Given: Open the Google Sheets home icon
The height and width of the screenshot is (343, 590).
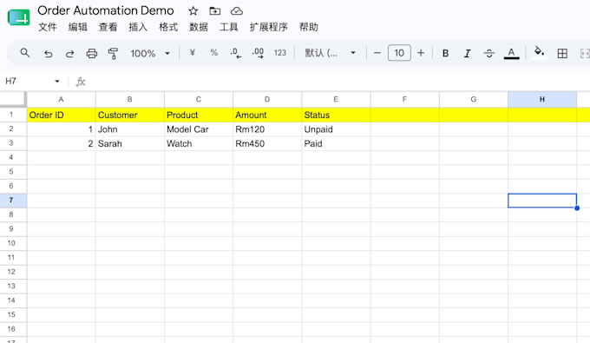Looking at the screenshot, I should pyautogui.click(x=19, y=17).
